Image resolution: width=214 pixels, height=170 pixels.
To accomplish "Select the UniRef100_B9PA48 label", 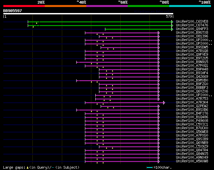I will click(192, 69).
